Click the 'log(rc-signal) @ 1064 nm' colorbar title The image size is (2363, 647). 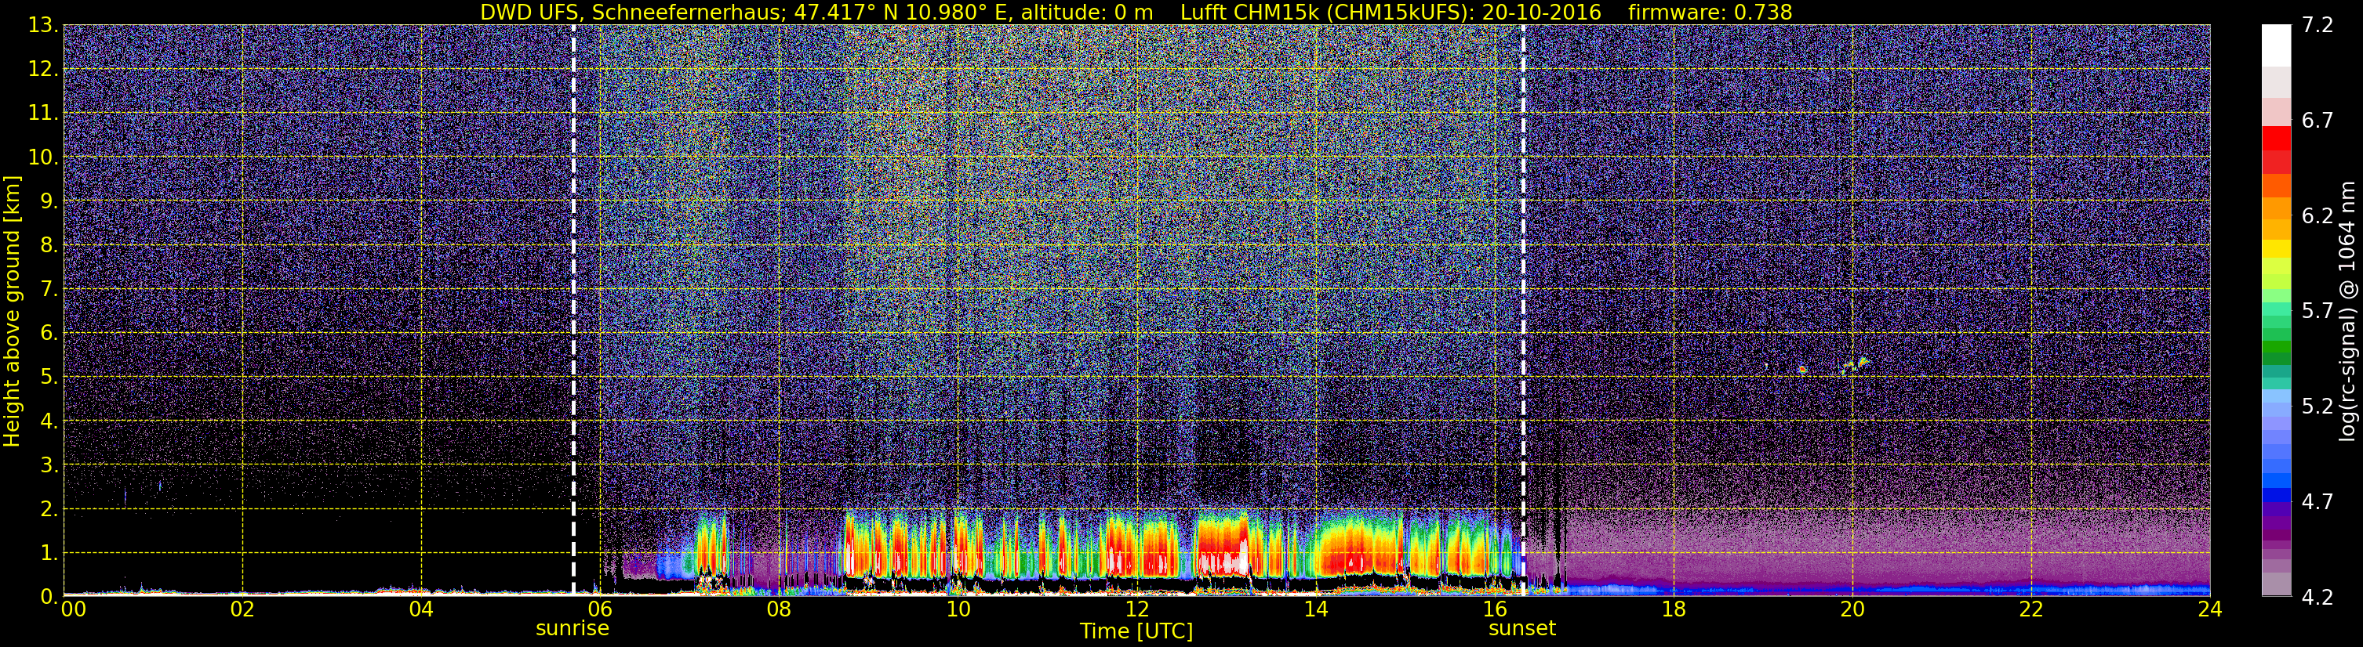point(2347,312)
